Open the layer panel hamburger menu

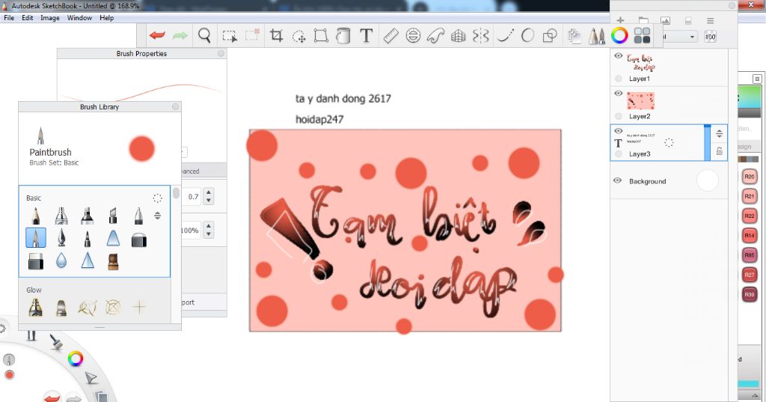(711, 20)
